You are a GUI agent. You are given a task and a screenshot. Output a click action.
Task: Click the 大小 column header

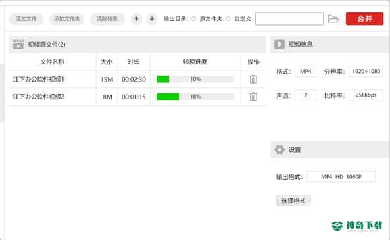[x=107, y=62]
